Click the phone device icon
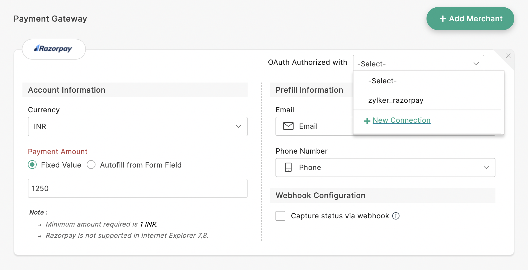 point(288,167)
